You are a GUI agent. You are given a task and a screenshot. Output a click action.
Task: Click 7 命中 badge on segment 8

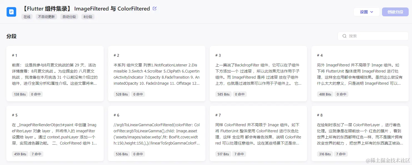pos(341,154)
